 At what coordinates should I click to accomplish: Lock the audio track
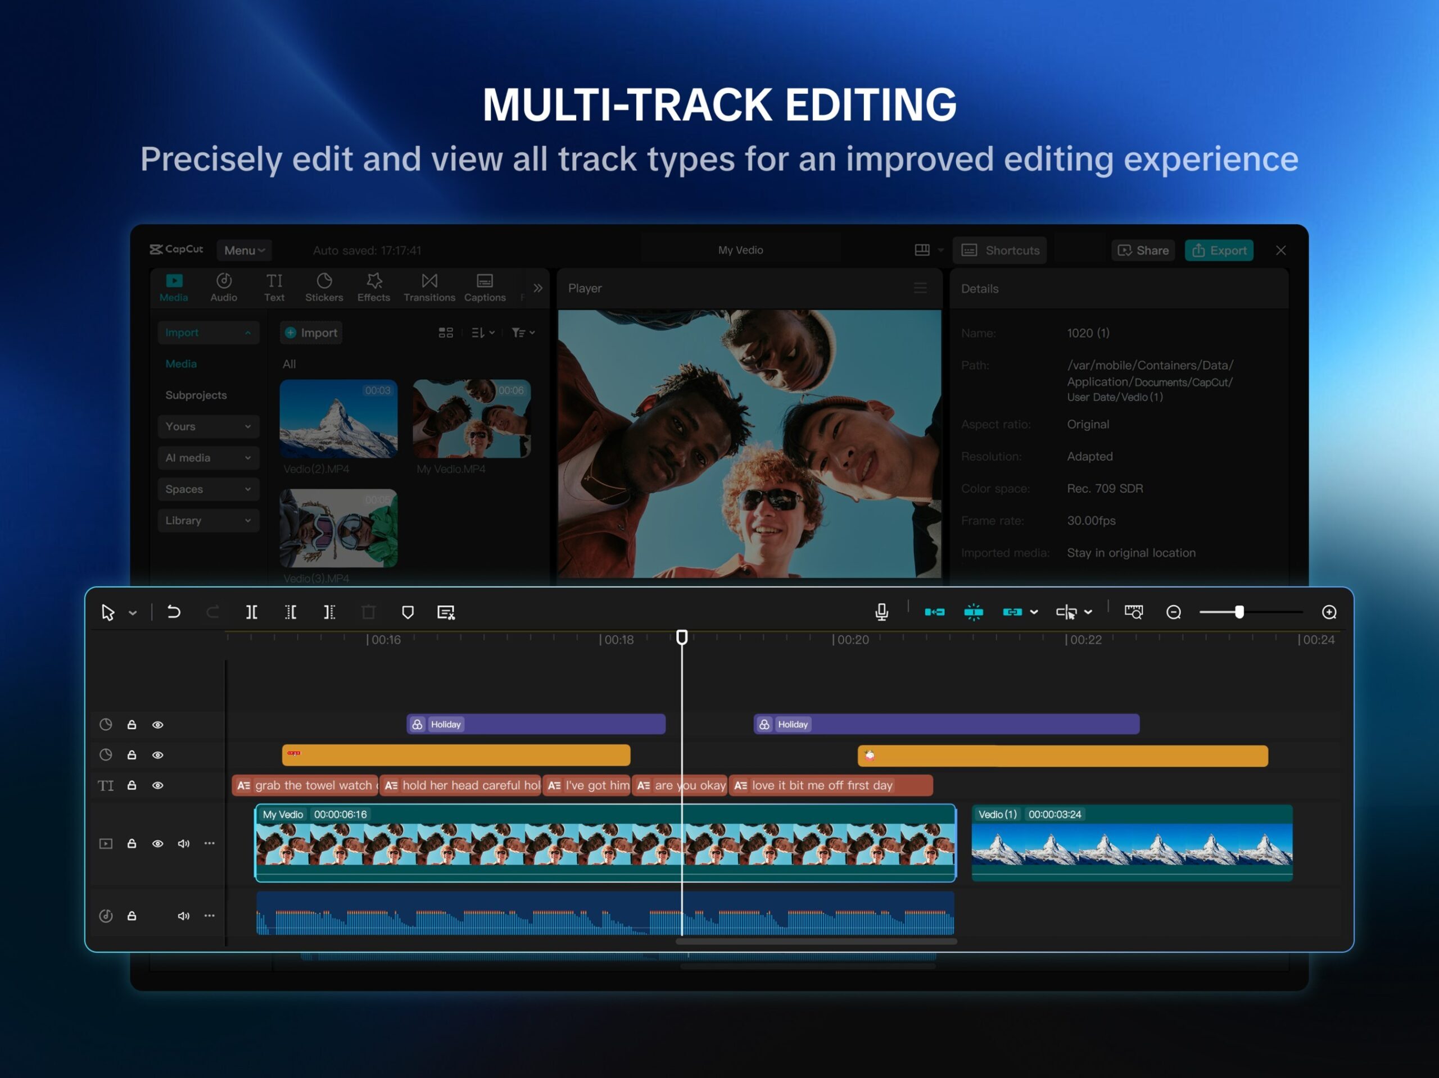[x=132, y=916]
